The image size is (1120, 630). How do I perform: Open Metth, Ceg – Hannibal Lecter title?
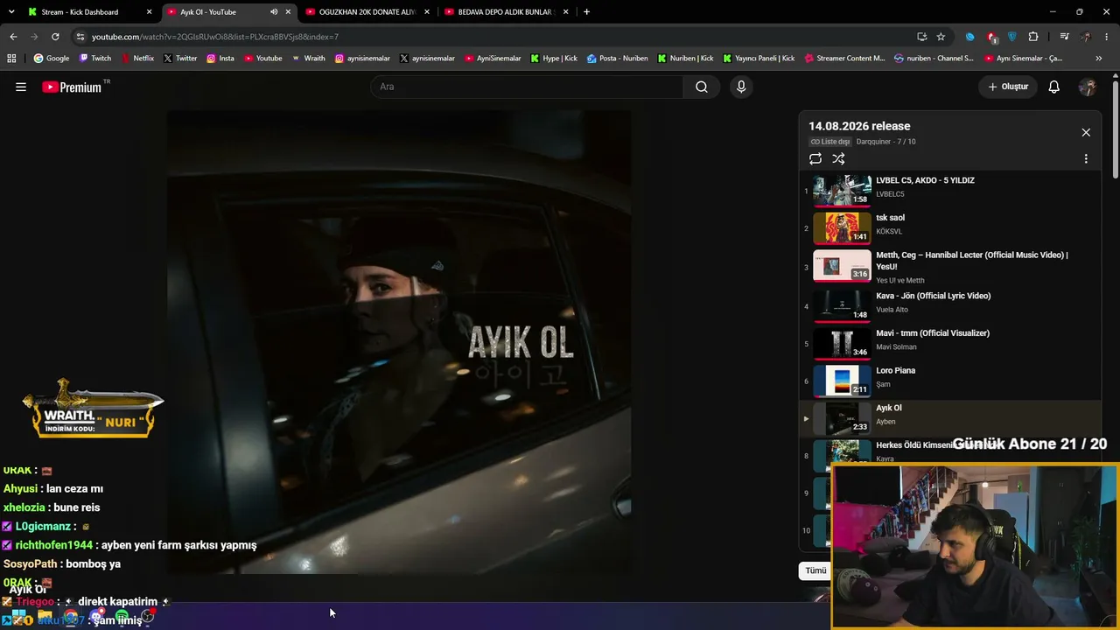pos(972,261)
